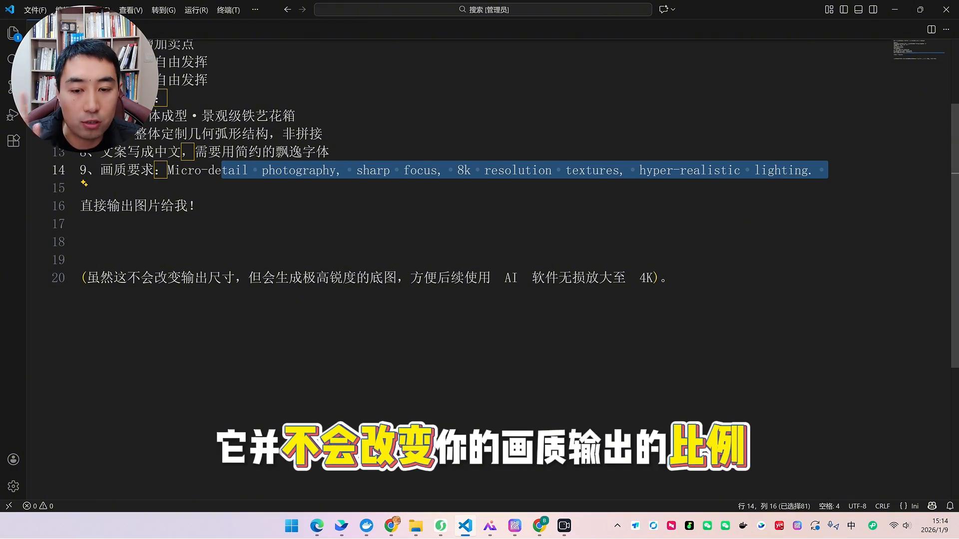Open the Accounts menu icon
The image size is (959, 539).
pos(13,459)
